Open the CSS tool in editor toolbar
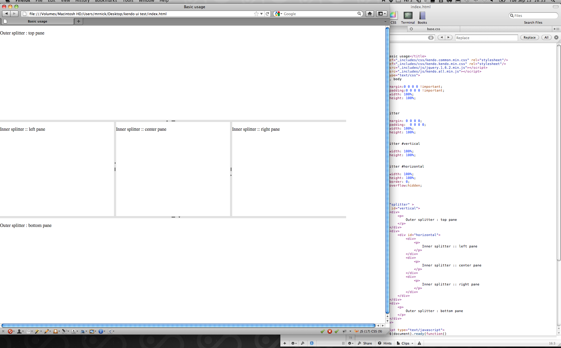 tap(393, 18)
